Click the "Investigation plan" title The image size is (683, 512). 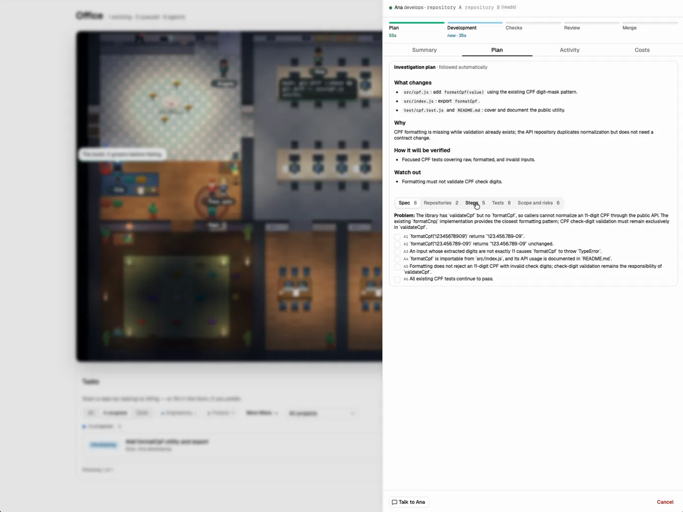(x=415, y=67)
